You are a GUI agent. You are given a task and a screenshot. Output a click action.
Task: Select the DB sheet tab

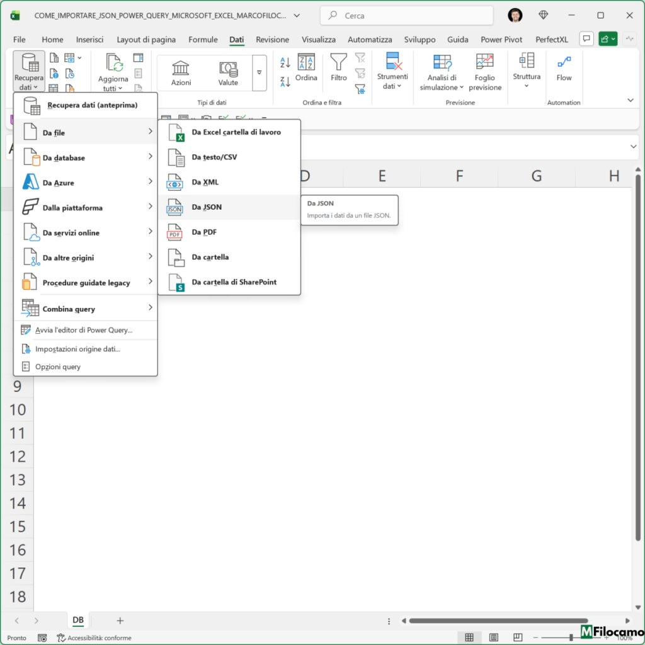(78, 620)
